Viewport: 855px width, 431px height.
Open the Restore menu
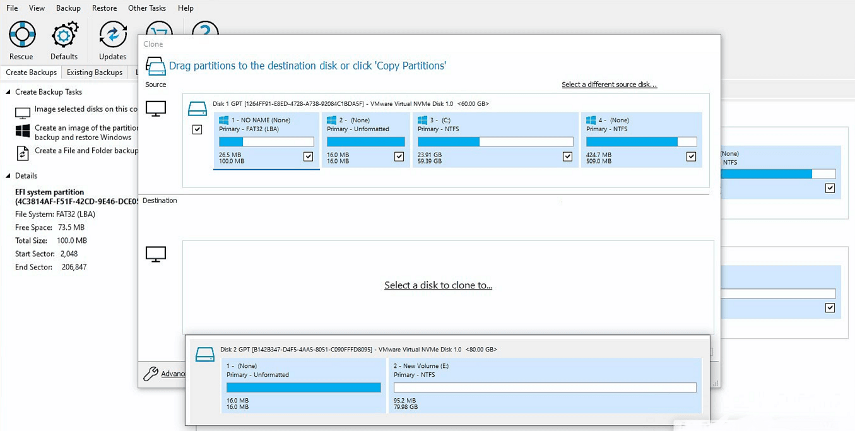click(104, 8)
